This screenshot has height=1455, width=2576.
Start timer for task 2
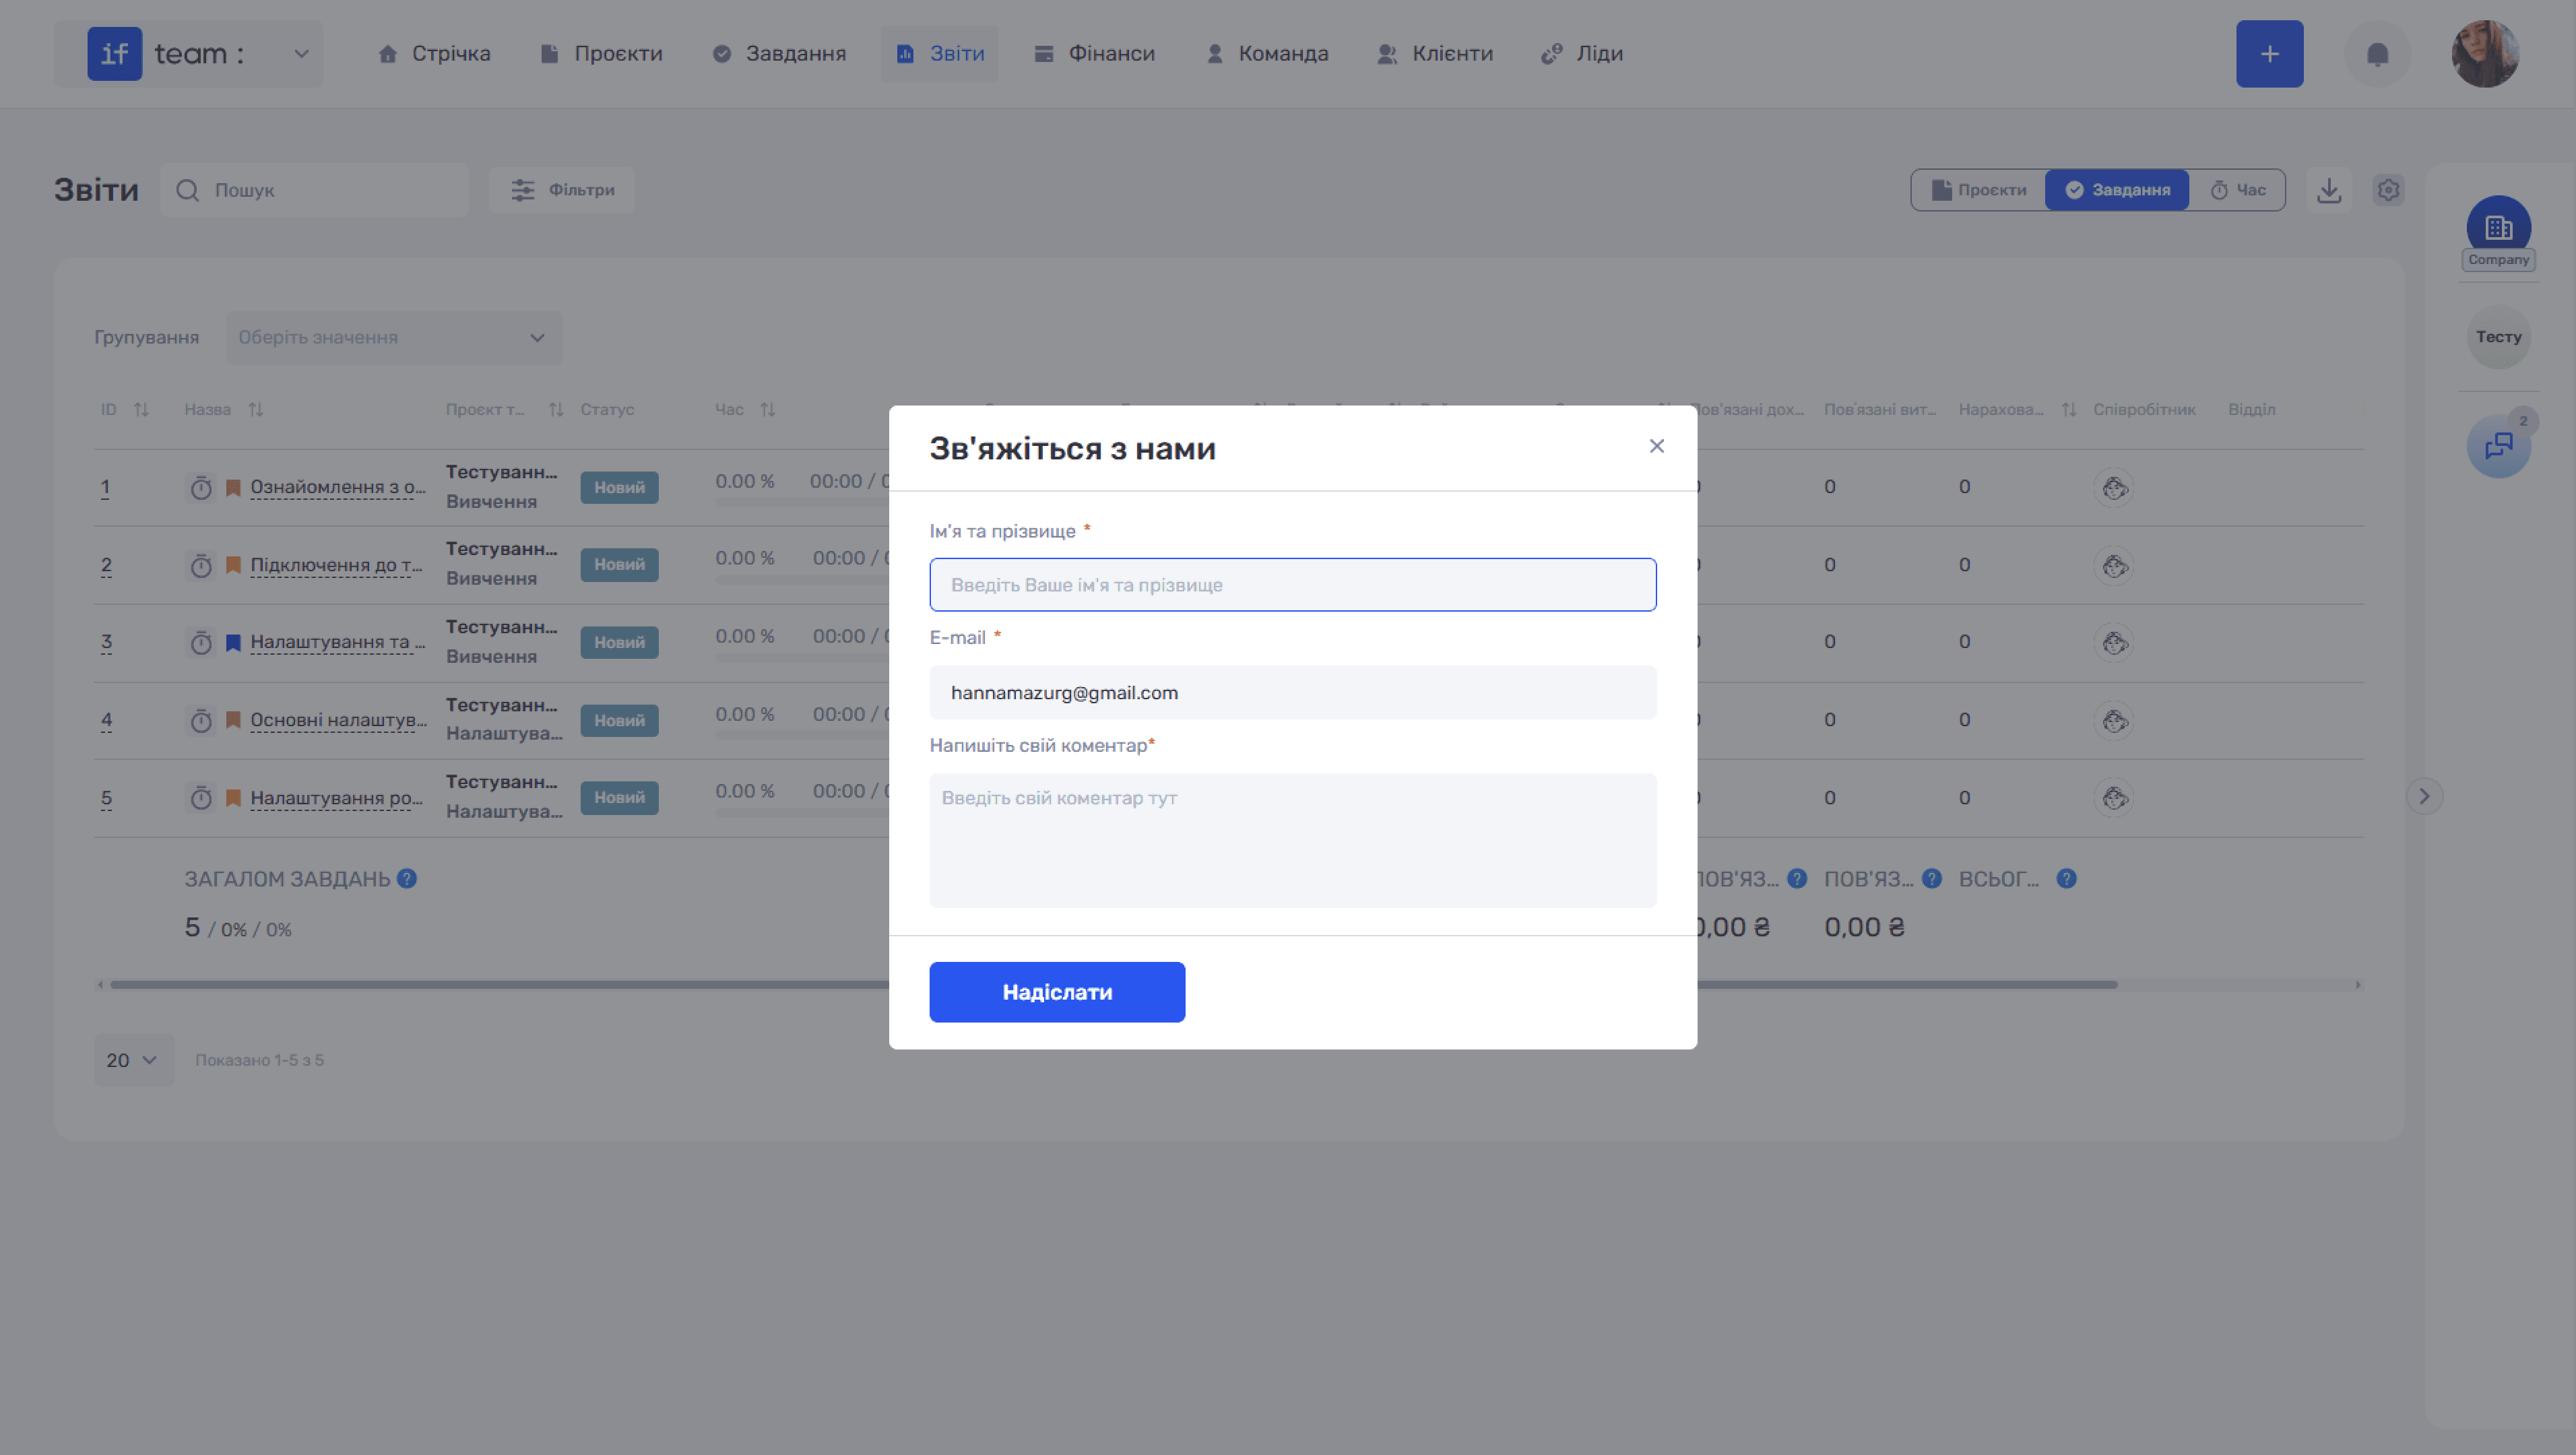pyautogui.click(x=201, y=566)
